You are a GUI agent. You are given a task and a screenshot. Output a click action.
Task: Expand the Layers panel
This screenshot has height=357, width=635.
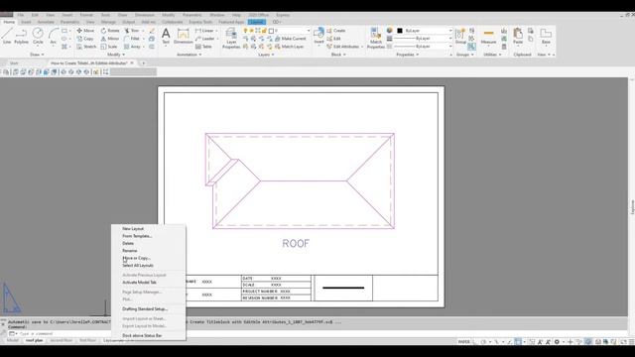point(266,55)
